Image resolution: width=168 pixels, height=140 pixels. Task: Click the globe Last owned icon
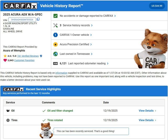pyautogui.click(x=55, y=54)
